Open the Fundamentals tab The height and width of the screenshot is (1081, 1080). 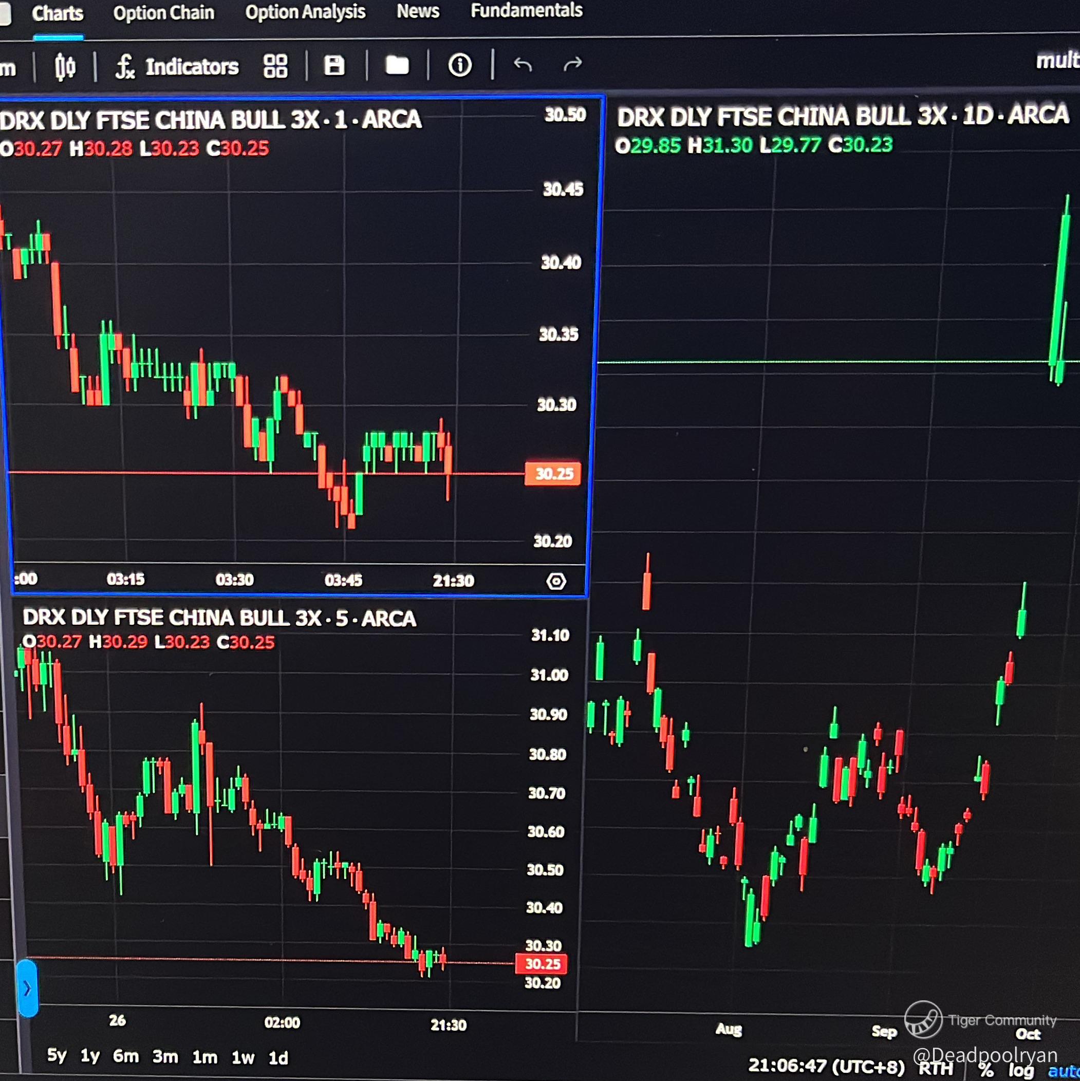pos(526,10)
